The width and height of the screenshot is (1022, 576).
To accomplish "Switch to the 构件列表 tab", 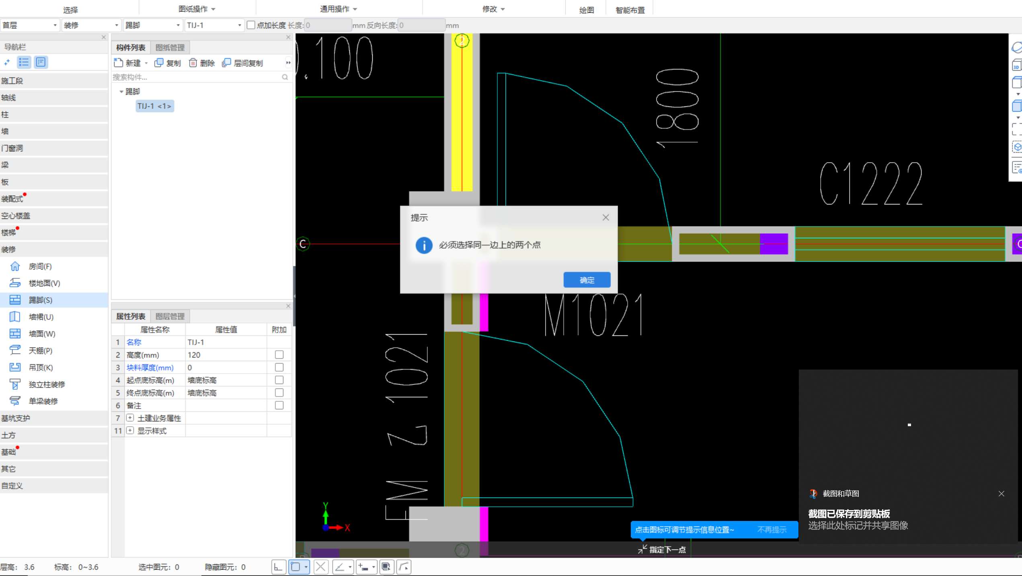I will tap(131, 47).
